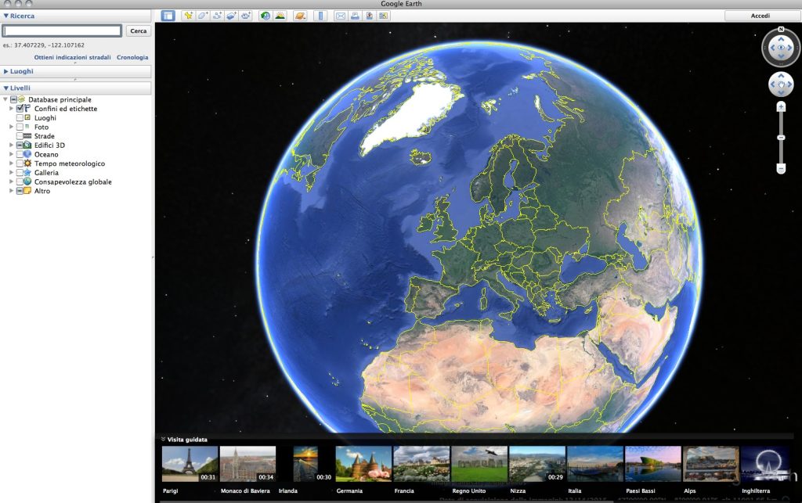
Task: Enable the Foto layer checkbox
Action: (x=20, y=128)
